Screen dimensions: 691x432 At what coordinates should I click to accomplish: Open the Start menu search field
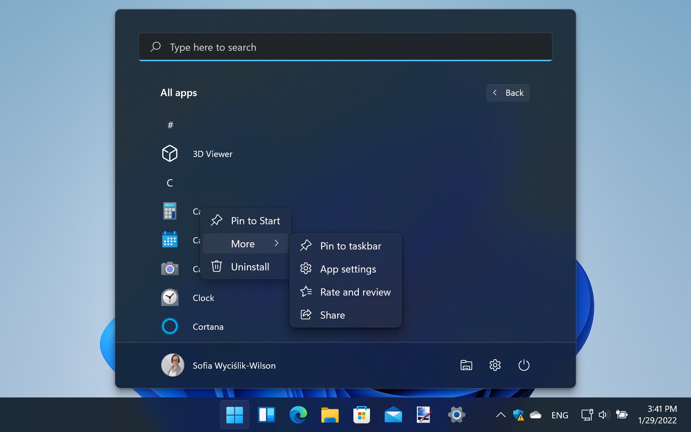[345, 47]
